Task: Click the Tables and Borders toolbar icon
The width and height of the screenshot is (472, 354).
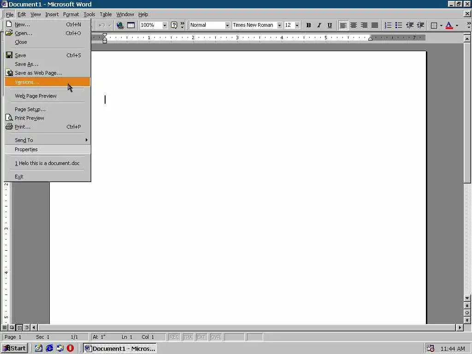Action: point(130,25)
